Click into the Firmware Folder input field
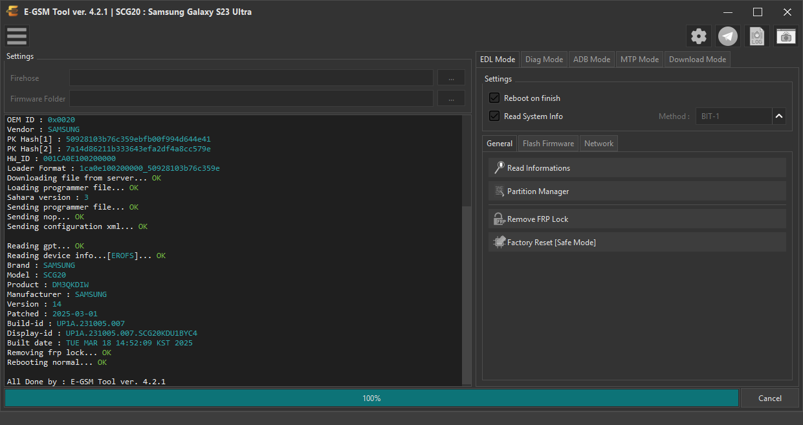803x425 pixels. pyautogui.click(x=251, y=98)
